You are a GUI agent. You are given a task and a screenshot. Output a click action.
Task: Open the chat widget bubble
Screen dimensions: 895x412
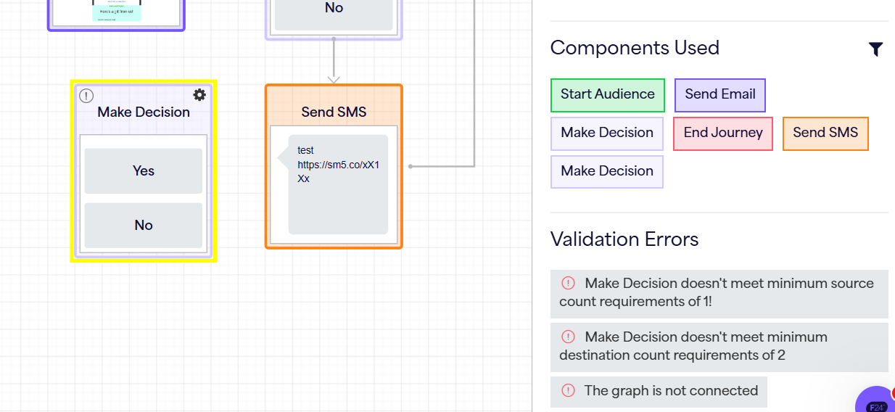(x=878, y=403)
